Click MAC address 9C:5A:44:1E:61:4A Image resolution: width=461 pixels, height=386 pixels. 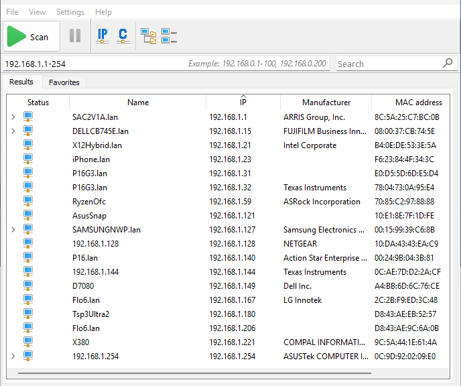click(x=405, y=342)
